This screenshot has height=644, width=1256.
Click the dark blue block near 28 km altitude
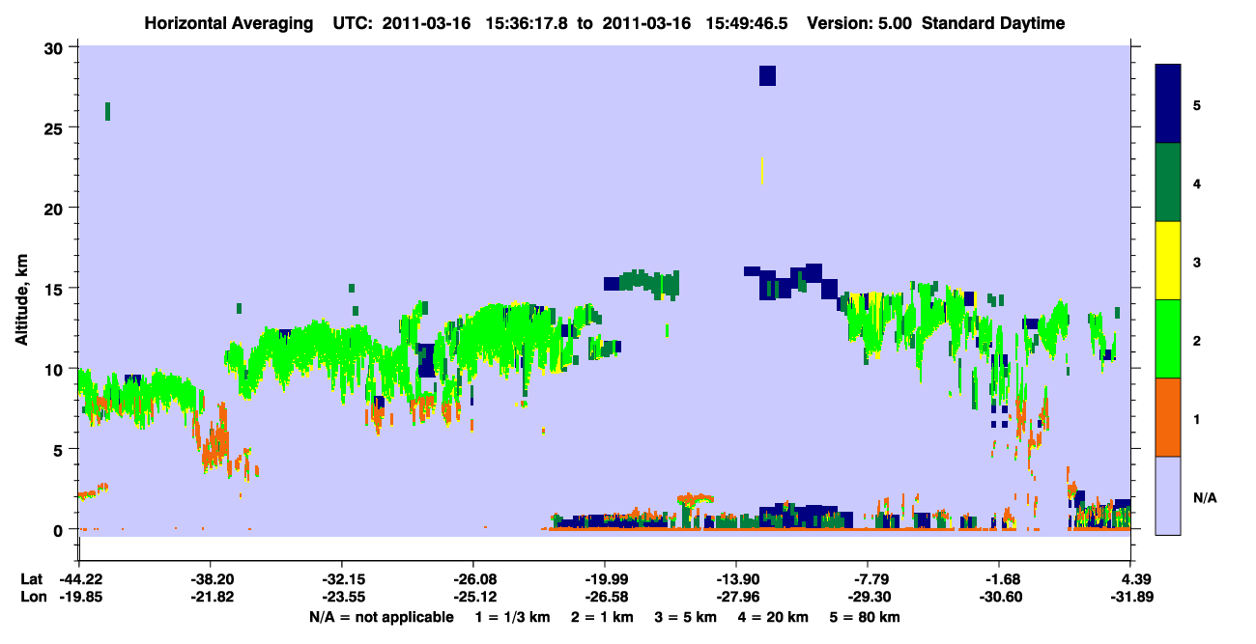tap(767, 75)
